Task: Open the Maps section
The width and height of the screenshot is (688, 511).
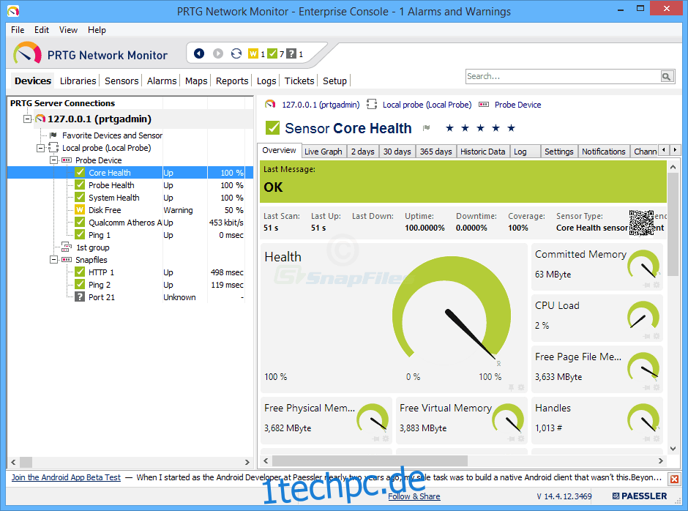Action: tap(196, 81)
